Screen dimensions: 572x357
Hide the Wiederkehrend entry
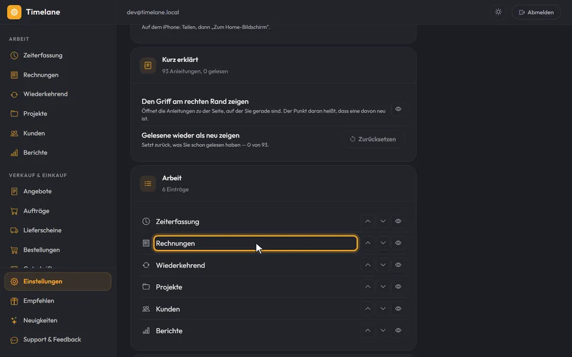[x=398, y=265]
